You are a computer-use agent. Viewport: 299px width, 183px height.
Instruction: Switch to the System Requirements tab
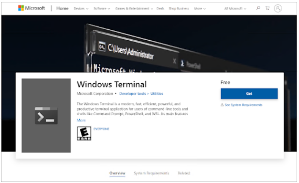point(151,173)
